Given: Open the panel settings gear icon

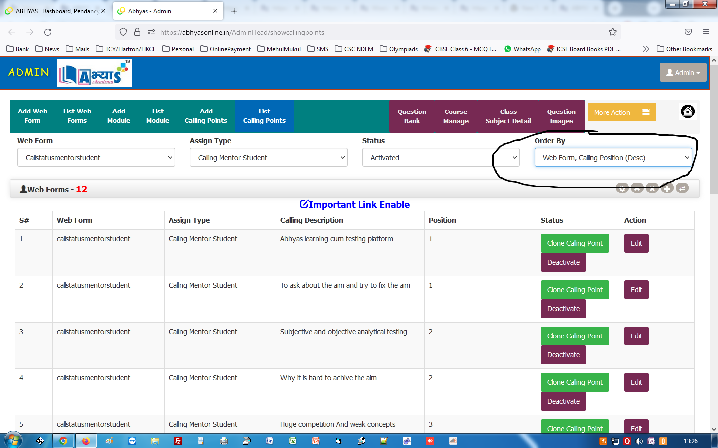Looking at the screenshot, I should pos(622,188).
